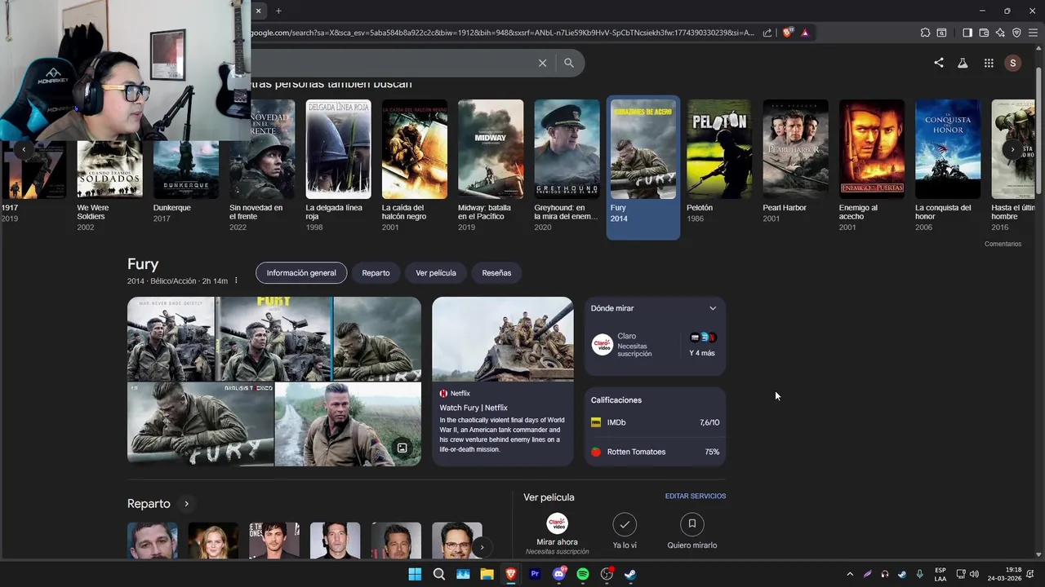Viewport: 1045px width, 587px height.
Task: Toggle Quiero mirarlo bookmark
Action: (692, 531)
